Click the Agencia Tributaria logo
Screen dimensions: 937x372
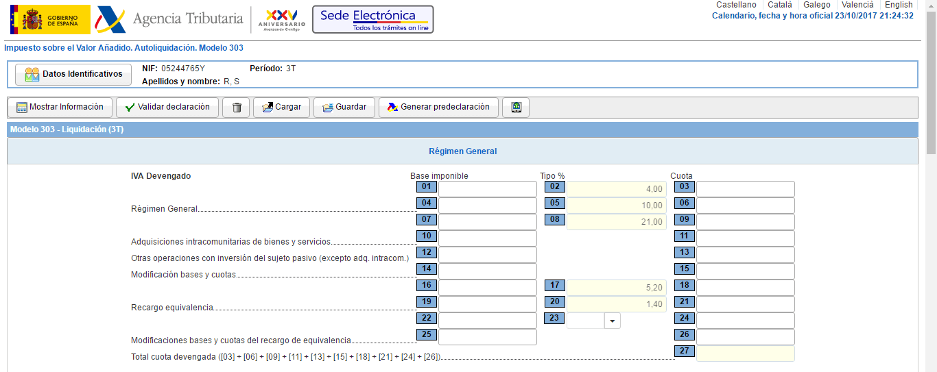[x=169, y=19]
